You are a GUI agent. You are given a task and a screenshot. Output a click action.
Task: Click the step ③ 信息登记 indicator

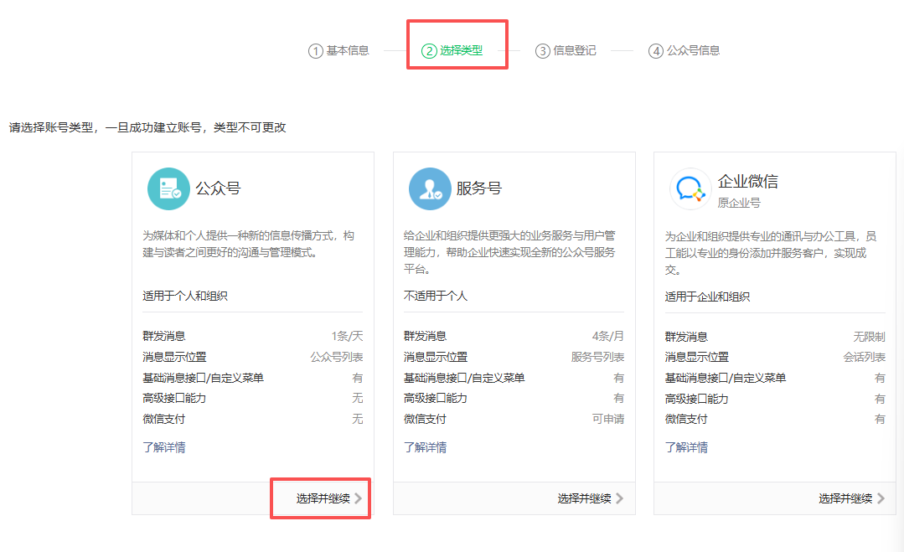click(566, 50)
